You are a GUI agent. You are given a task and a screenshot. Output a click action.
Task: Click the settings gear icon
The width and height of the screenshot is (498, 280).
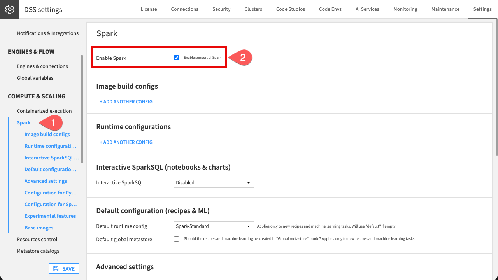9,9
